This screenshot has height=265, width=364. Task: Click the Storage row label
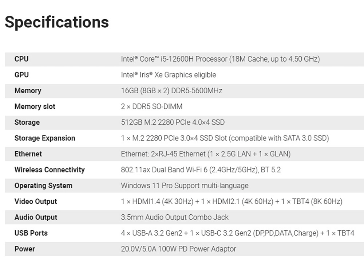(27, 122)
